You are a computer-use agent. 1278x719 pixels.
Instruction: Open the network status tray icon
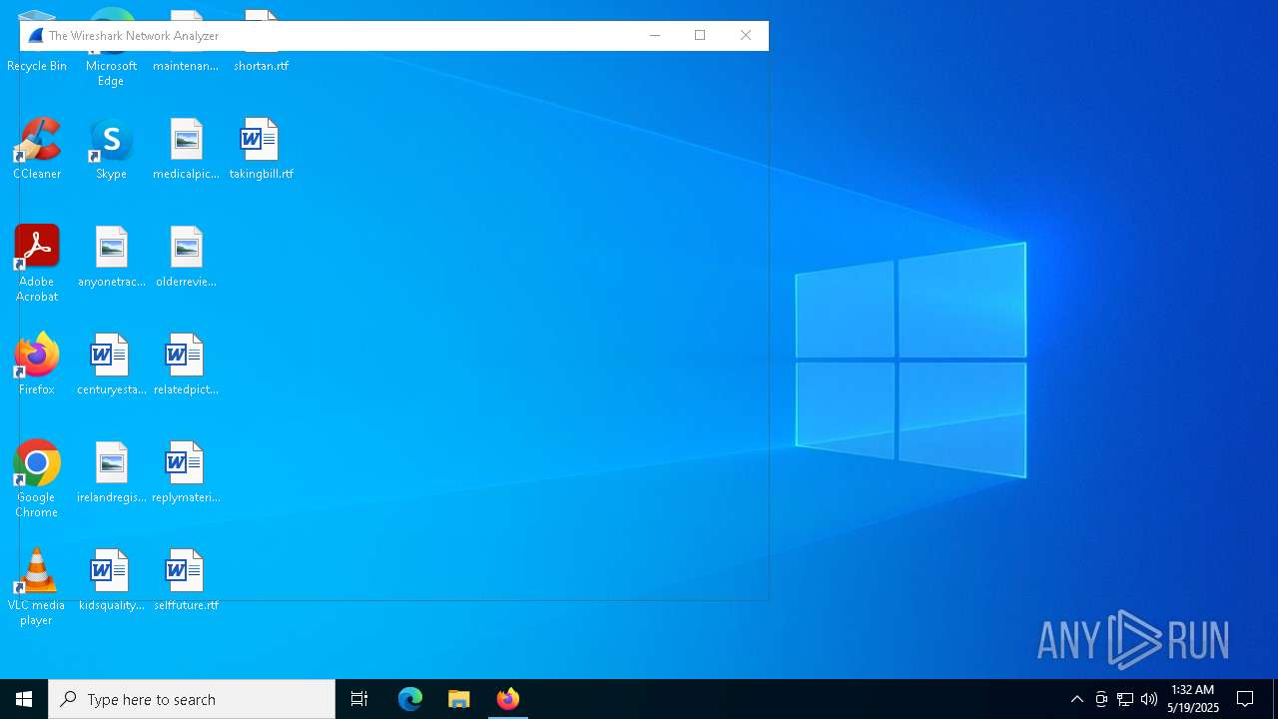pos(1125,699)
